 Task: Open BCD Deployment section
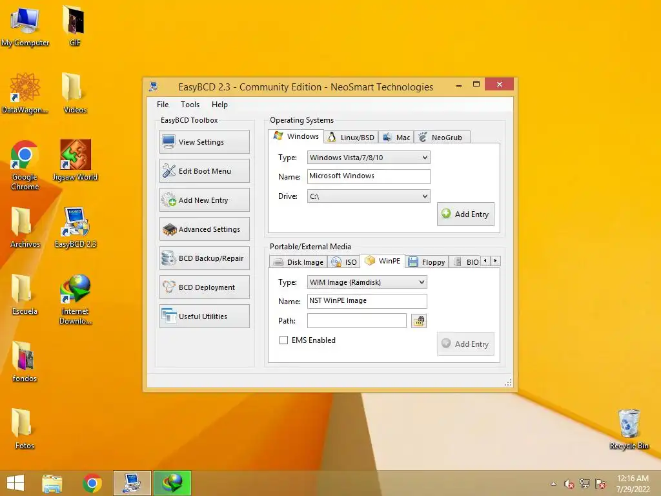coord(205,287)
